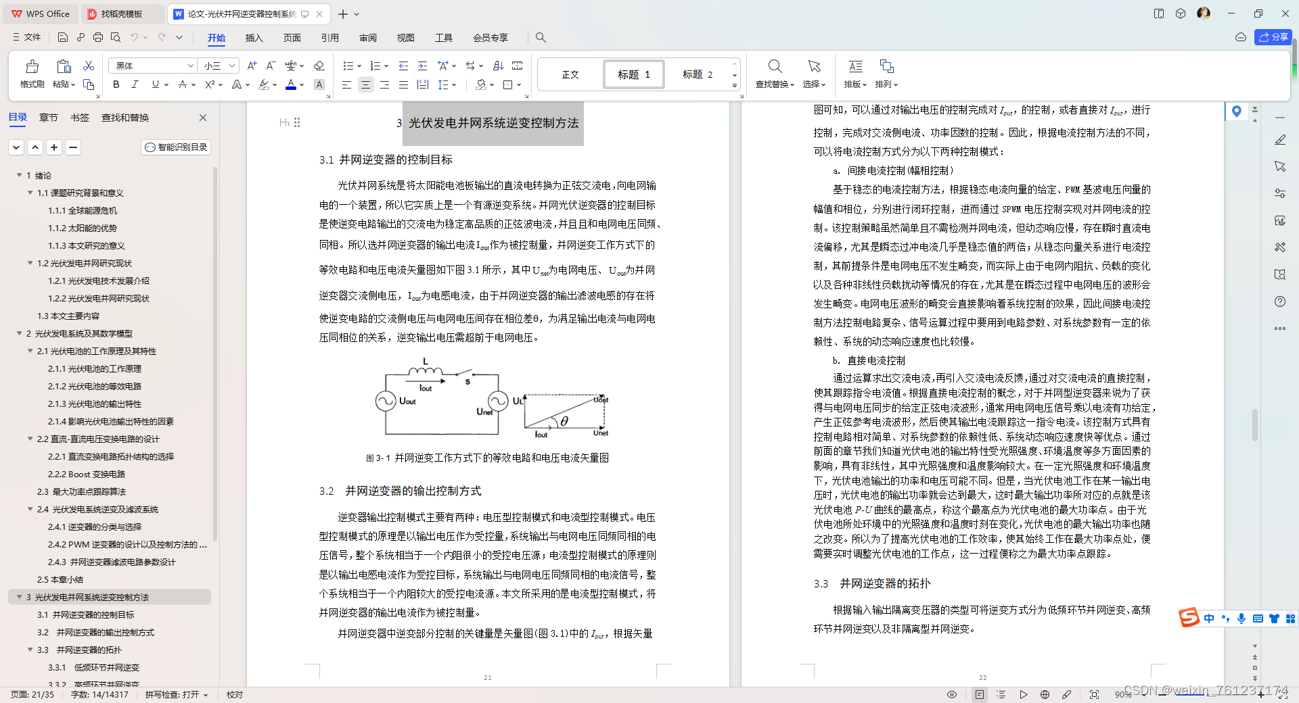Screen dimensions: 1299x703
Task: Toggle italic formatting
Action: click(135, 84)
